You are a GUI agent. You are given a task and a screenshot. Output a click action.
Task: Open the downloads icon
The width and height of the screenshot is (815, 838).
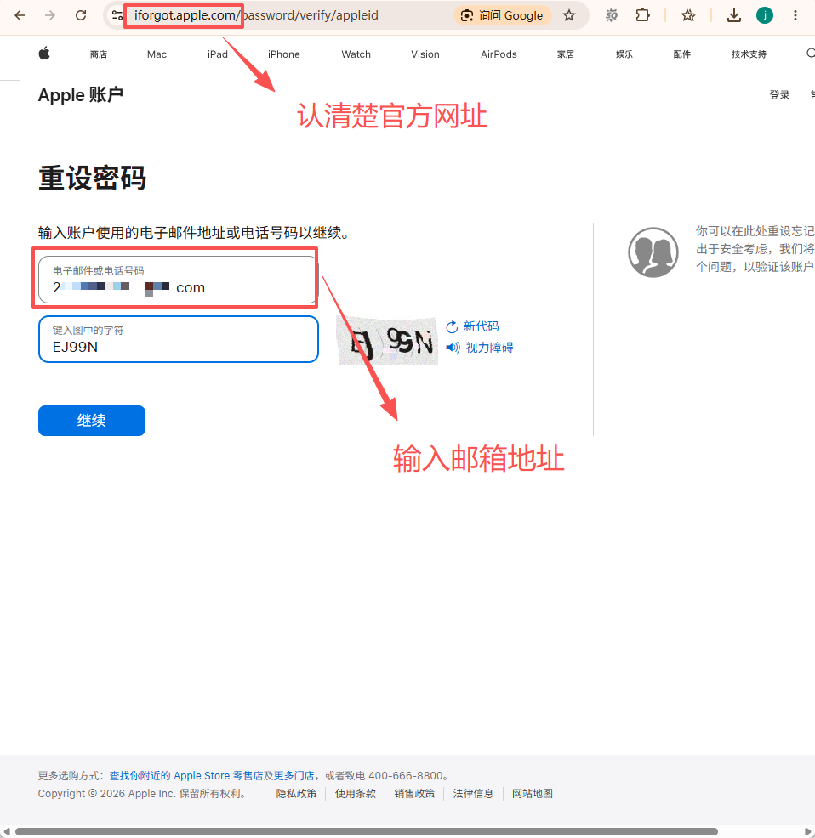(x=734, y=15)
